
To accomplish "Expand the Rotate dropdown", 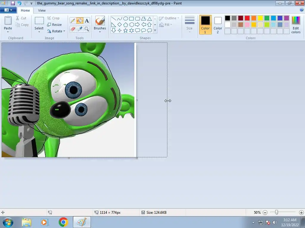I will click(64, 31).
